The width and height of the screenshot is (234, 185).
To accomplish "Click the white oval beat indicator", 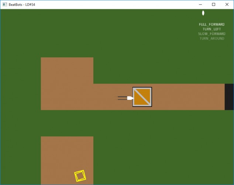I will pyautogui.click(x=203, y=13).
